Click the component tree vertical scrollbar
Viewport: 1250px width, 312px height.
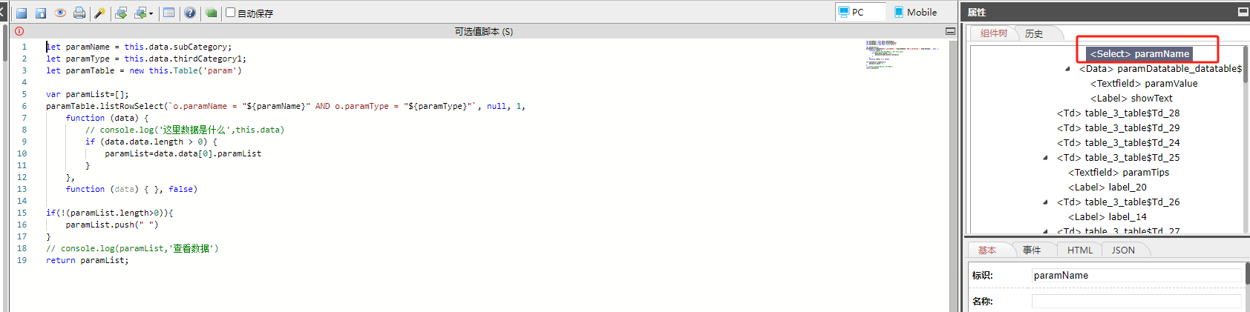tap(1246, 139)
